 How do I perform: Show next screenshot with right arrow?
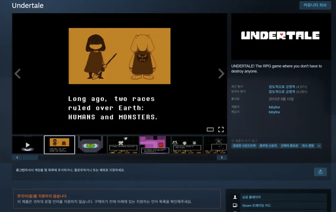221,74
